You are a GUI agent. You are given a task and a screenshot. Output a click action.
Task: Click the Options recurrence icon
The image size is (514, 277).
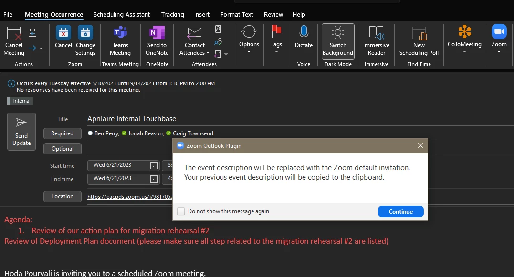(249, 32)
